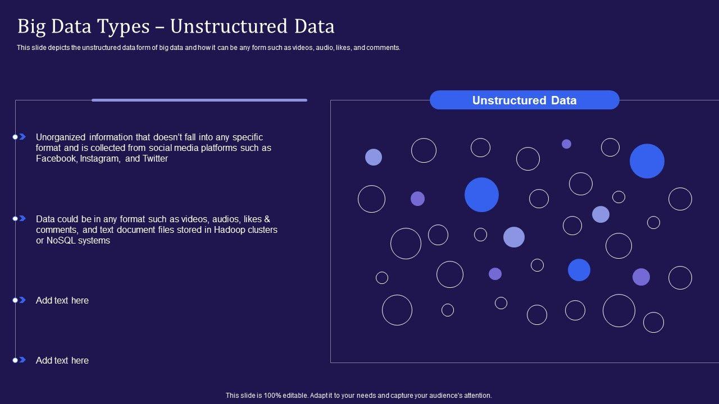Image resolution: width=719 pixels, height=404 pixels.
Task: Select the slide description subtitle text
Action: [x=208, y=48]
